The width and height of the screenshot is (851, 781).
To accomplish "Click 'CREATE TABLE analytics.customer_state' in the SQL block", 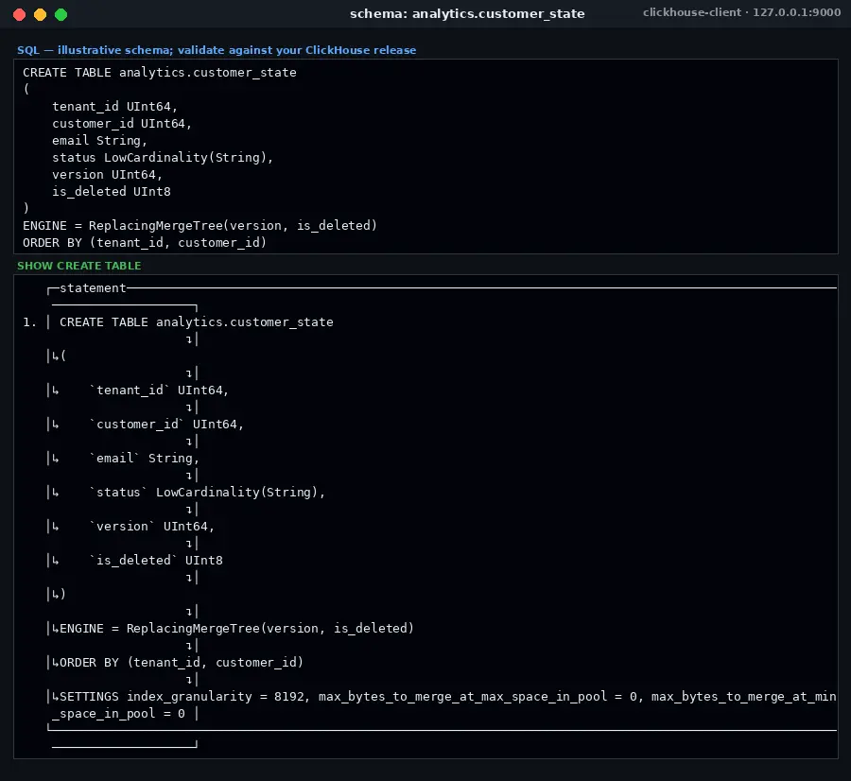I will coord(160,73).
